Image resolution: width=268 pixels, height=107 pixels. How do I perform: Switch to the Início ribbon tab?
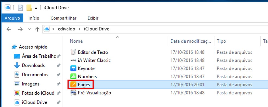tap(34, 18)
